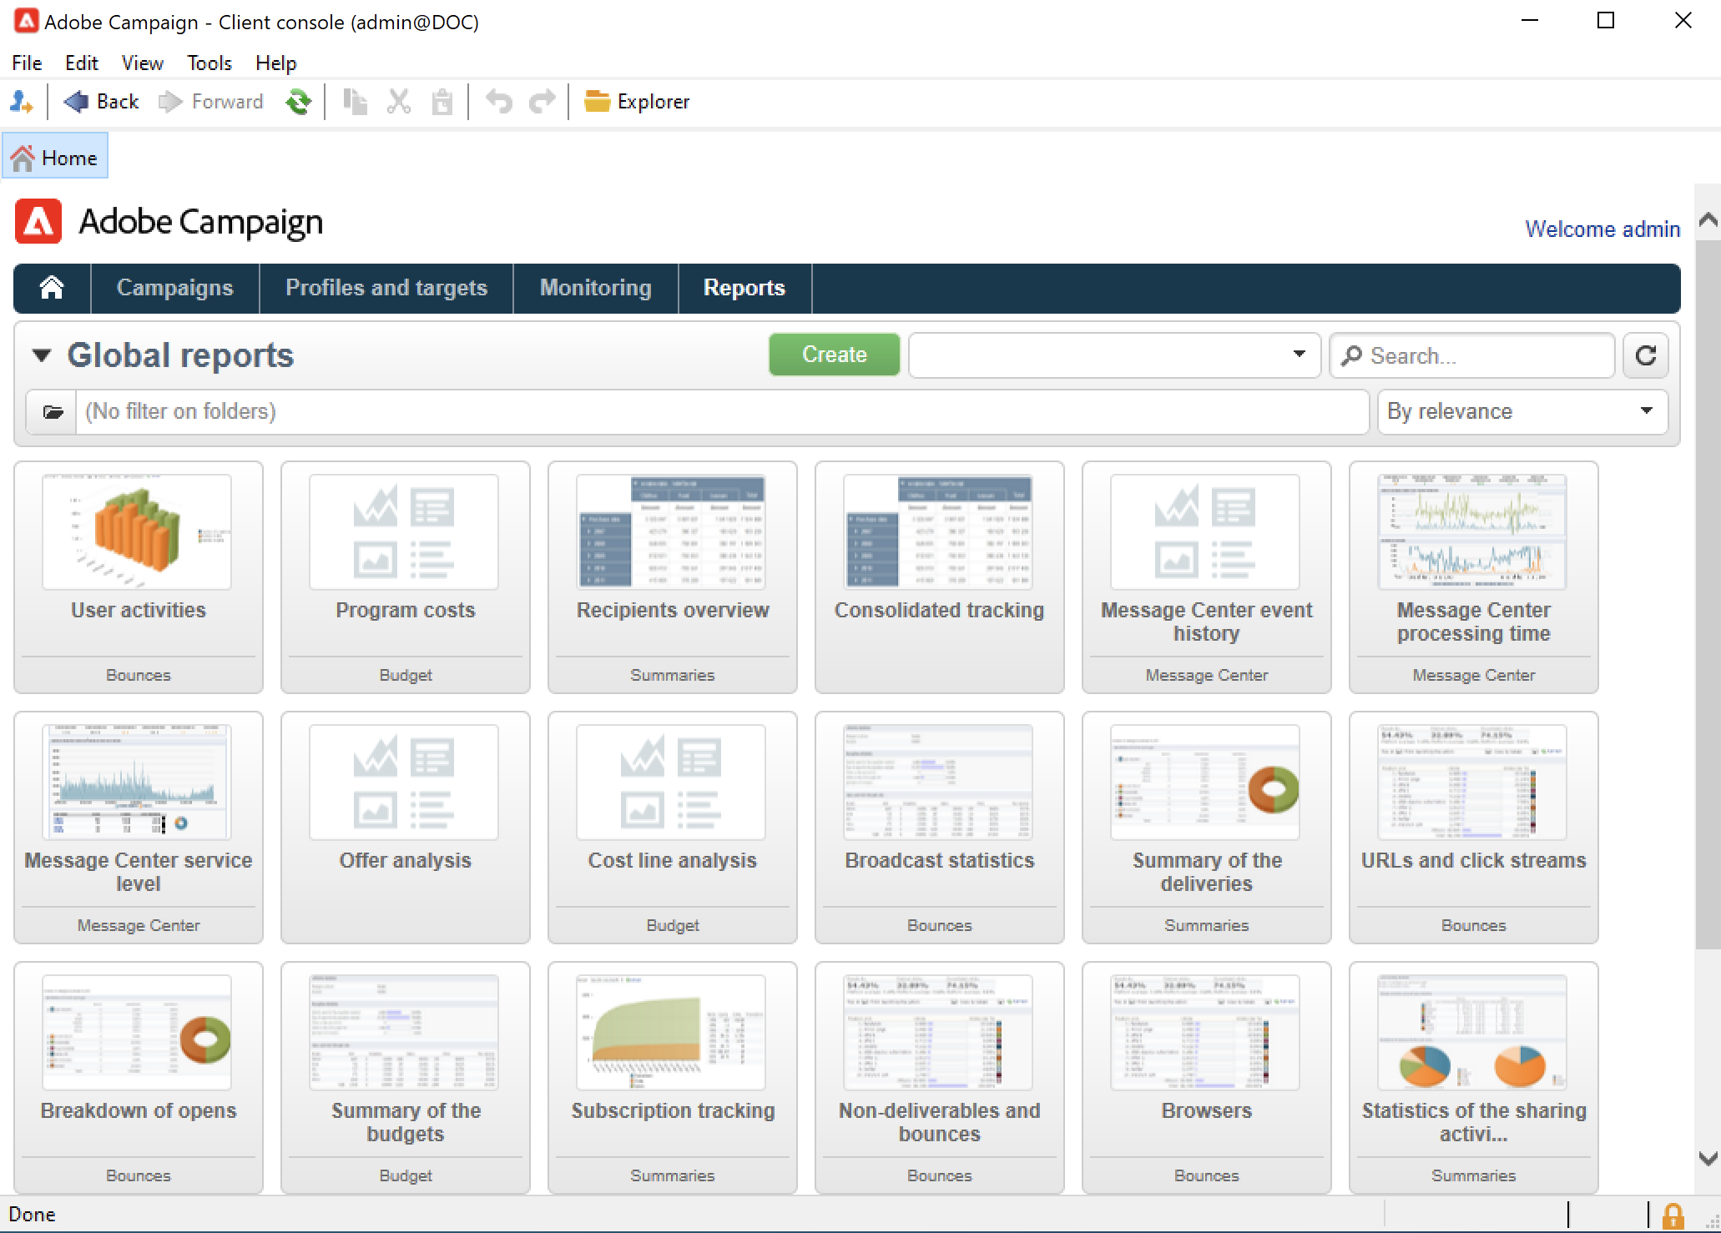
Task: Click the reload icon beside Search field
Action: 1645,355
